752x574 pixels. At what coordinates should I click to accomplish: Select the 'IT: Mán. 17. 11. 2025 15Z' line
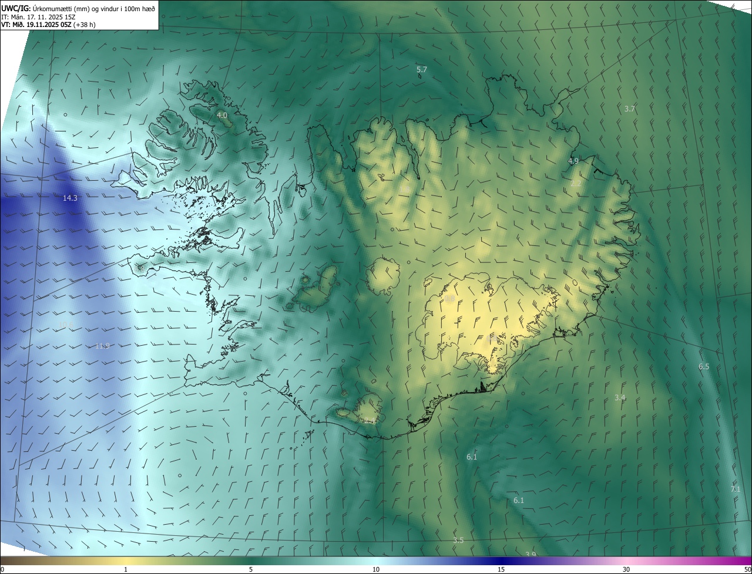click(x=39, y=16)
